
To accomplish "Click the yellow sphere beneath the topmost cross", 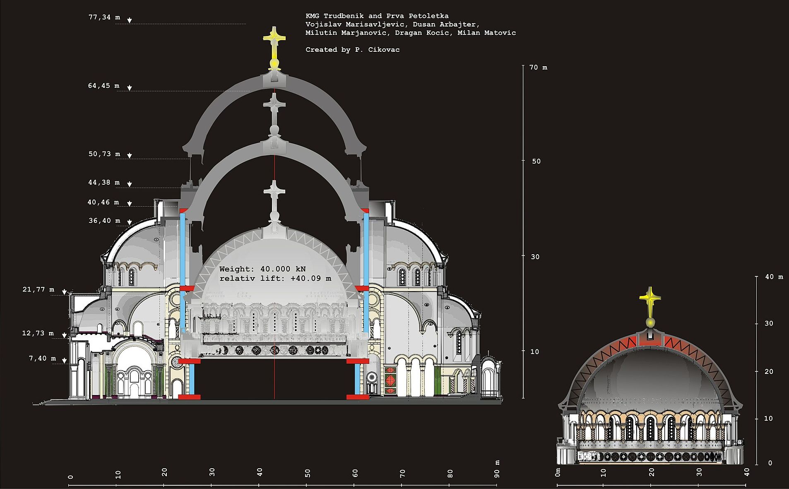I will pos(274,64).
